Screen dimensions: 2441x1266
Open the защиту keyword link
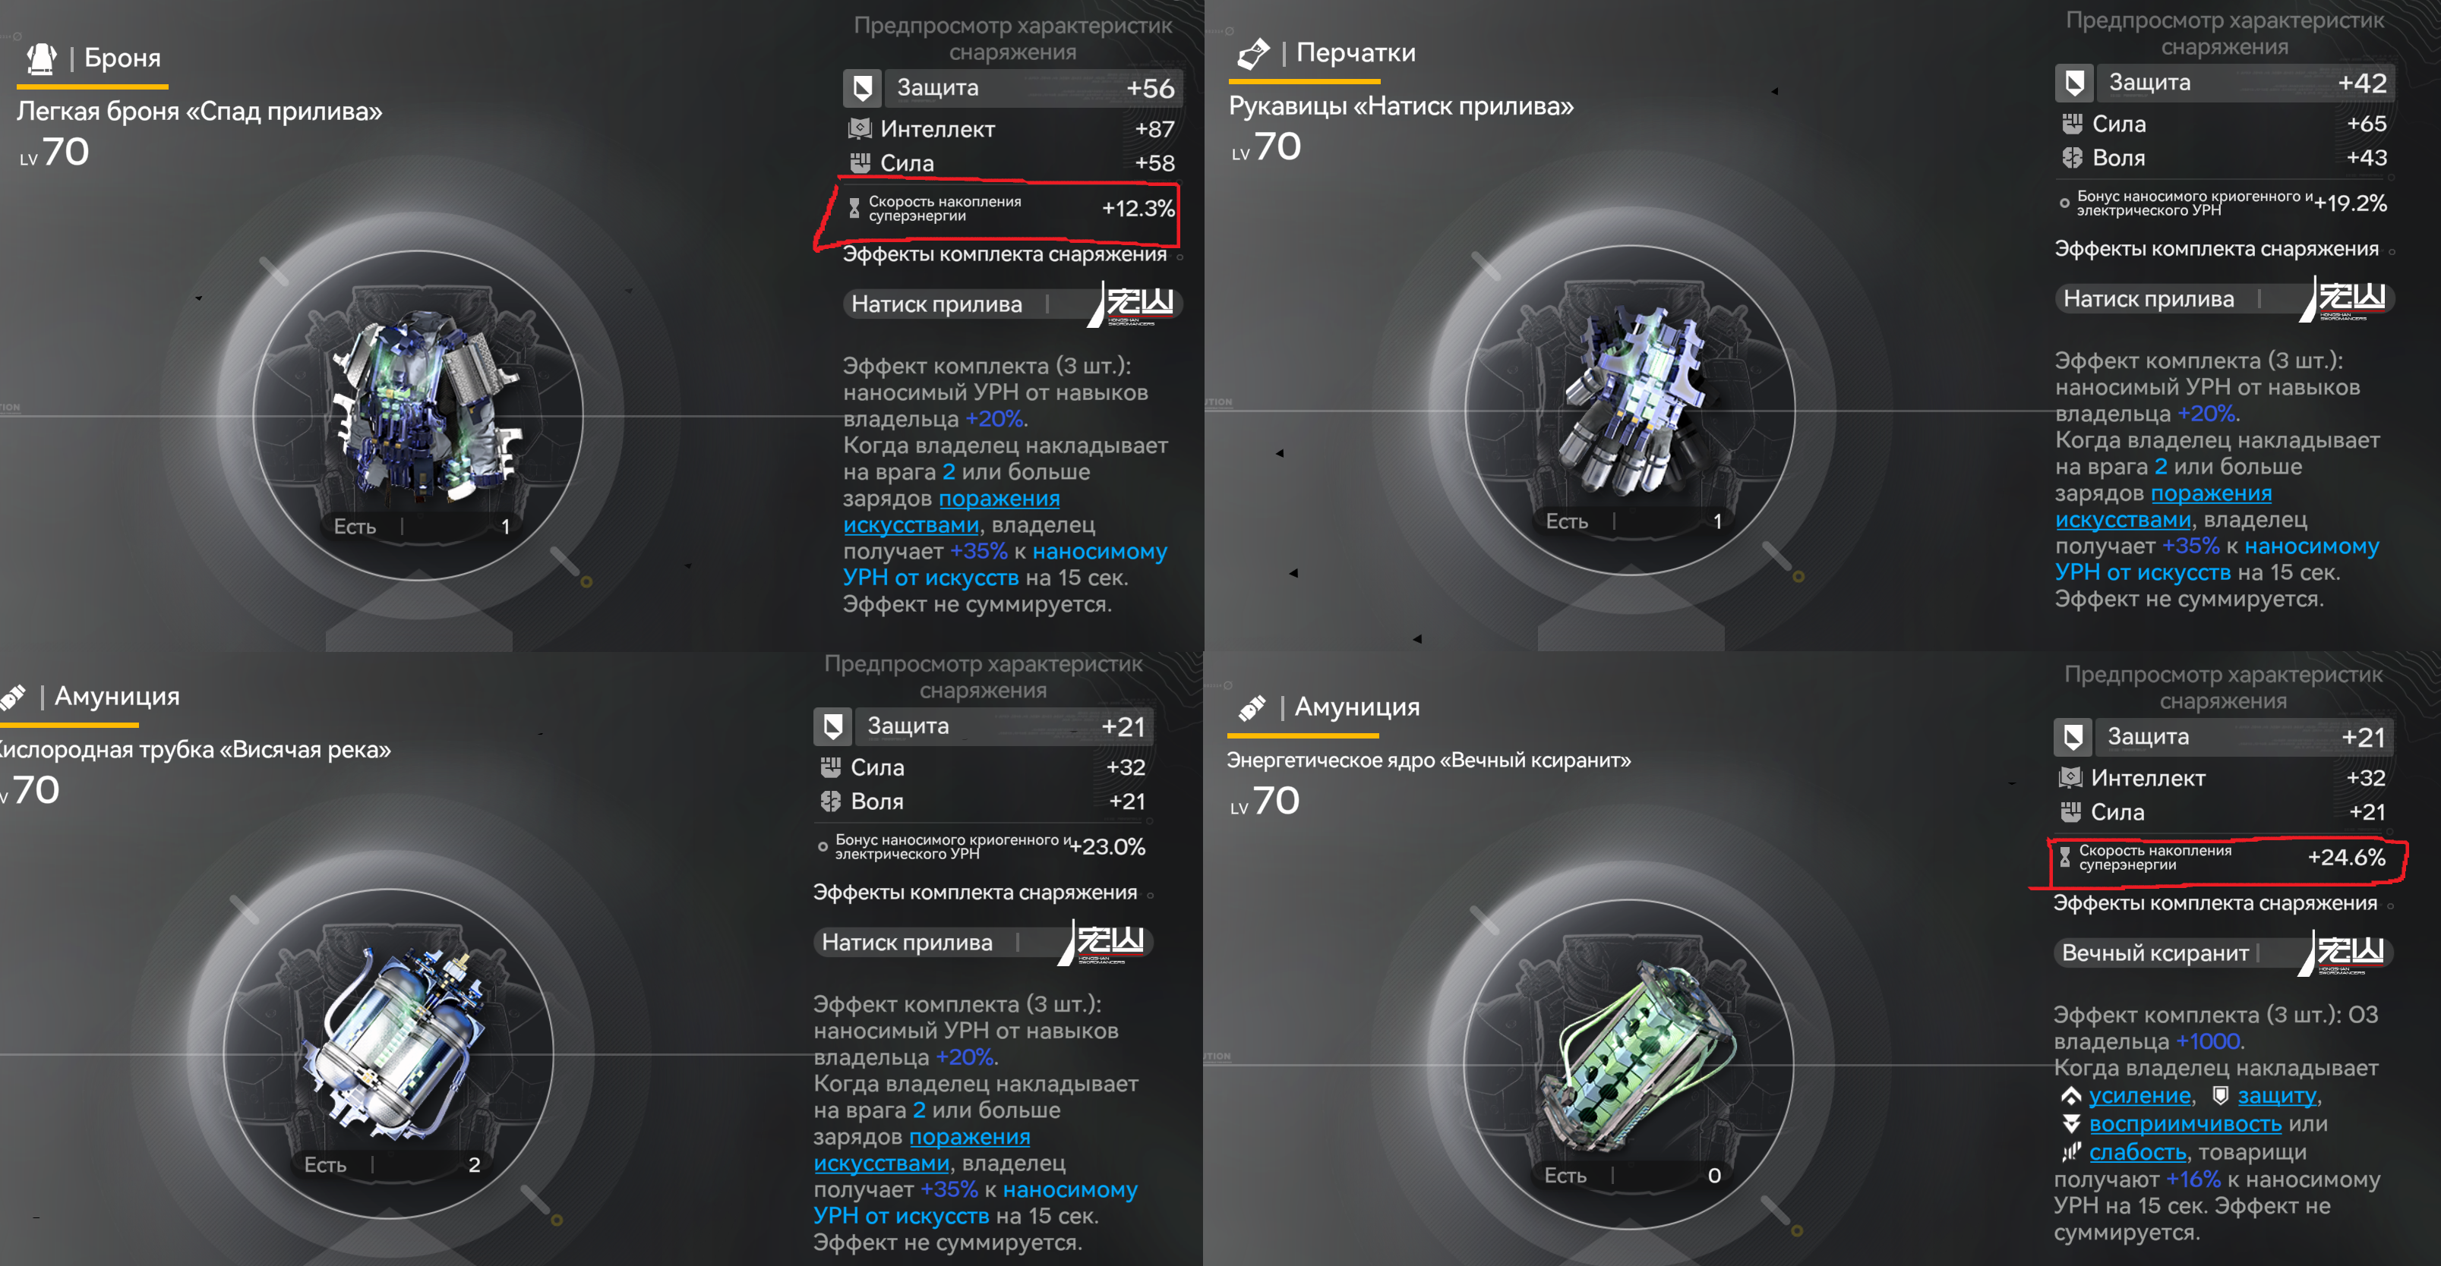2276,1095
